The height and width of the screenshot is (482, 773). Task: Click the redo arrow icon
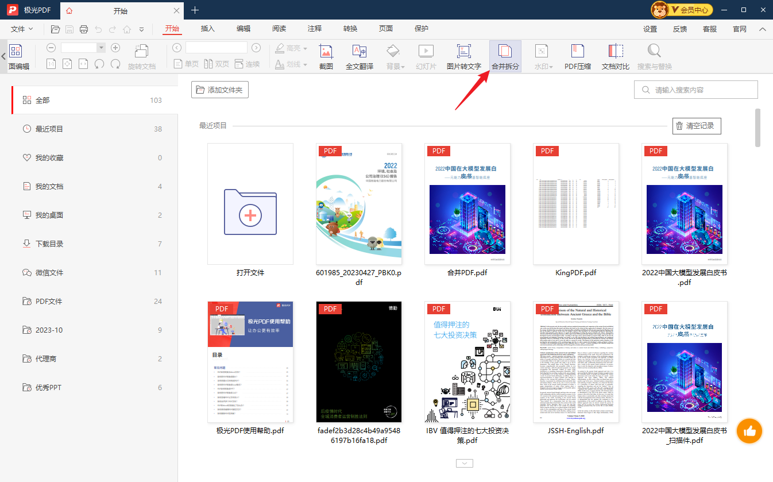(x=113, y=29)
